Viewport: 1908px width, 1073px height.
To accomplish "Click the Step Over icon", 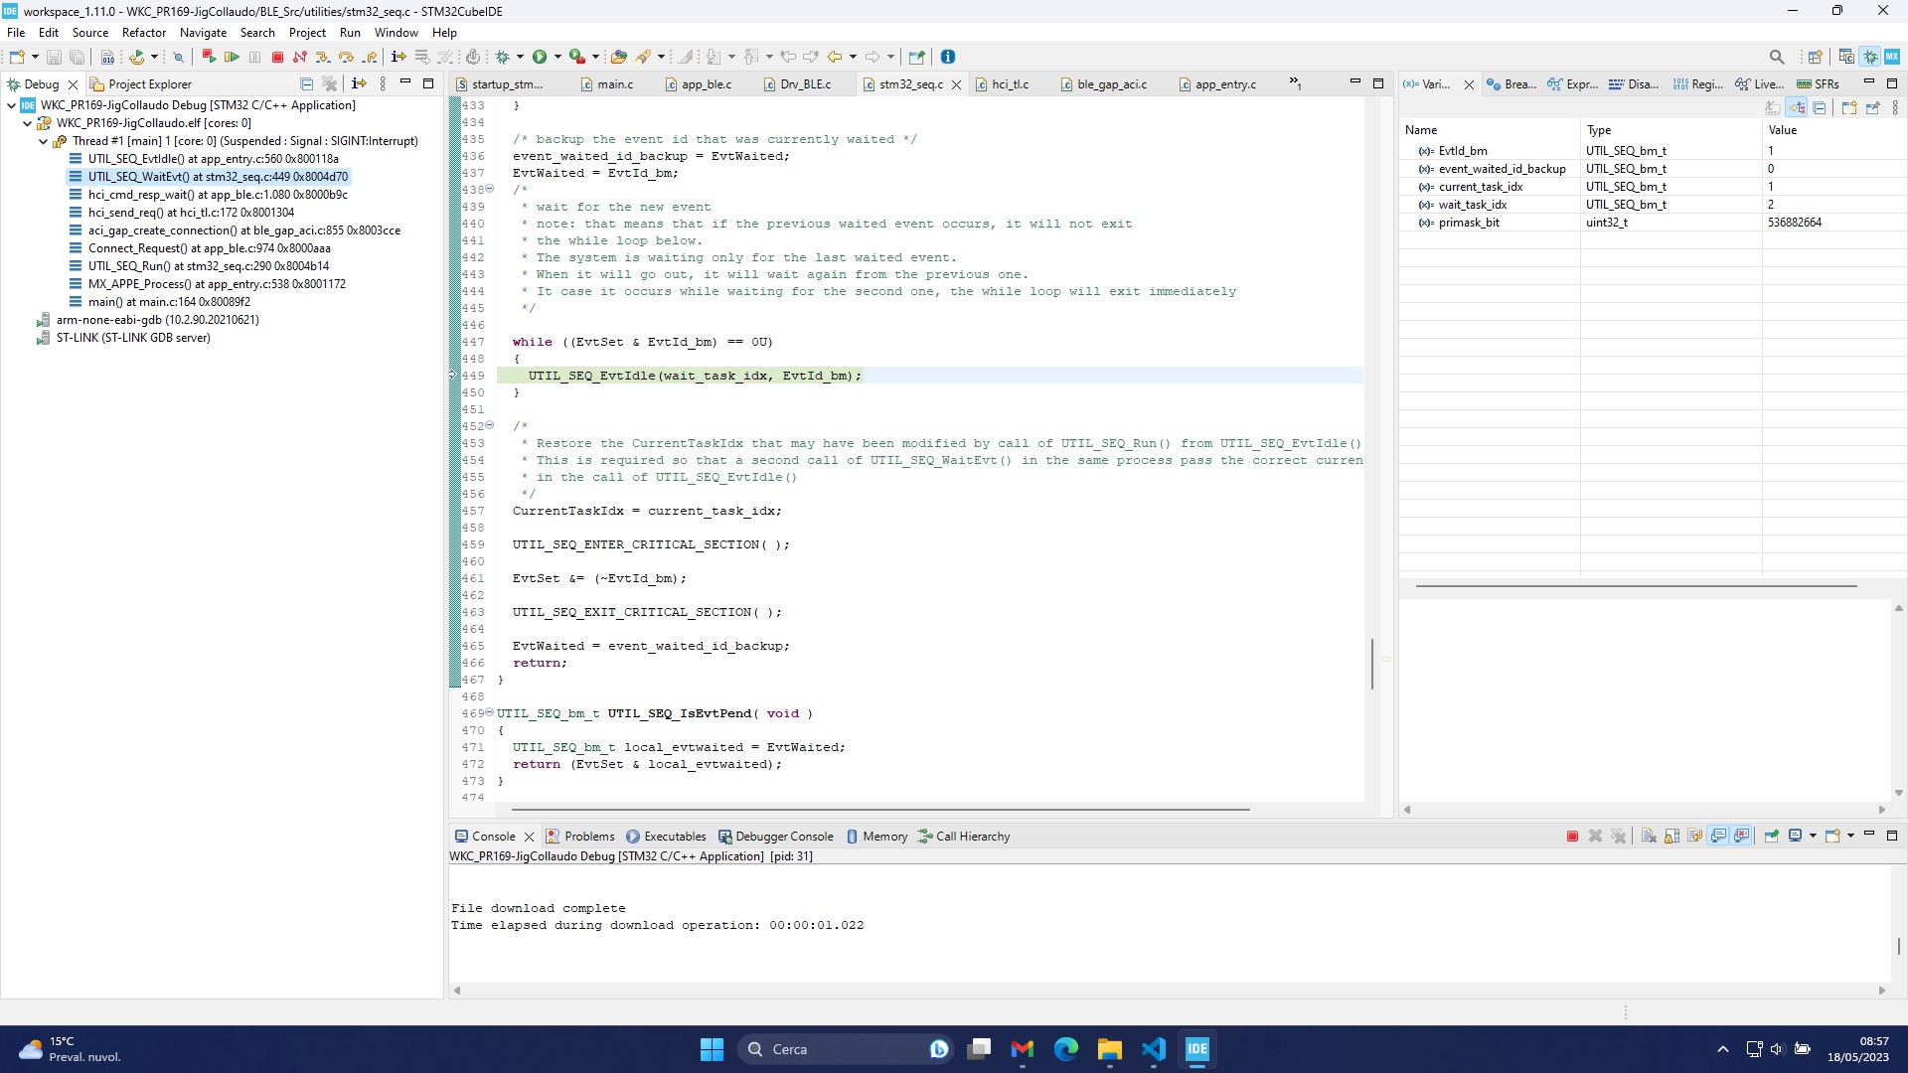I will (347, 57).
